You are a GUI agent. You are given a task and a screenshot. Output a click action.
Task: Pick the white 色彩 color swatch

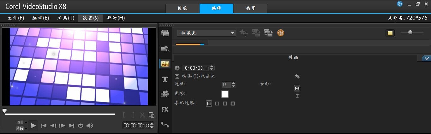point(225,94)
